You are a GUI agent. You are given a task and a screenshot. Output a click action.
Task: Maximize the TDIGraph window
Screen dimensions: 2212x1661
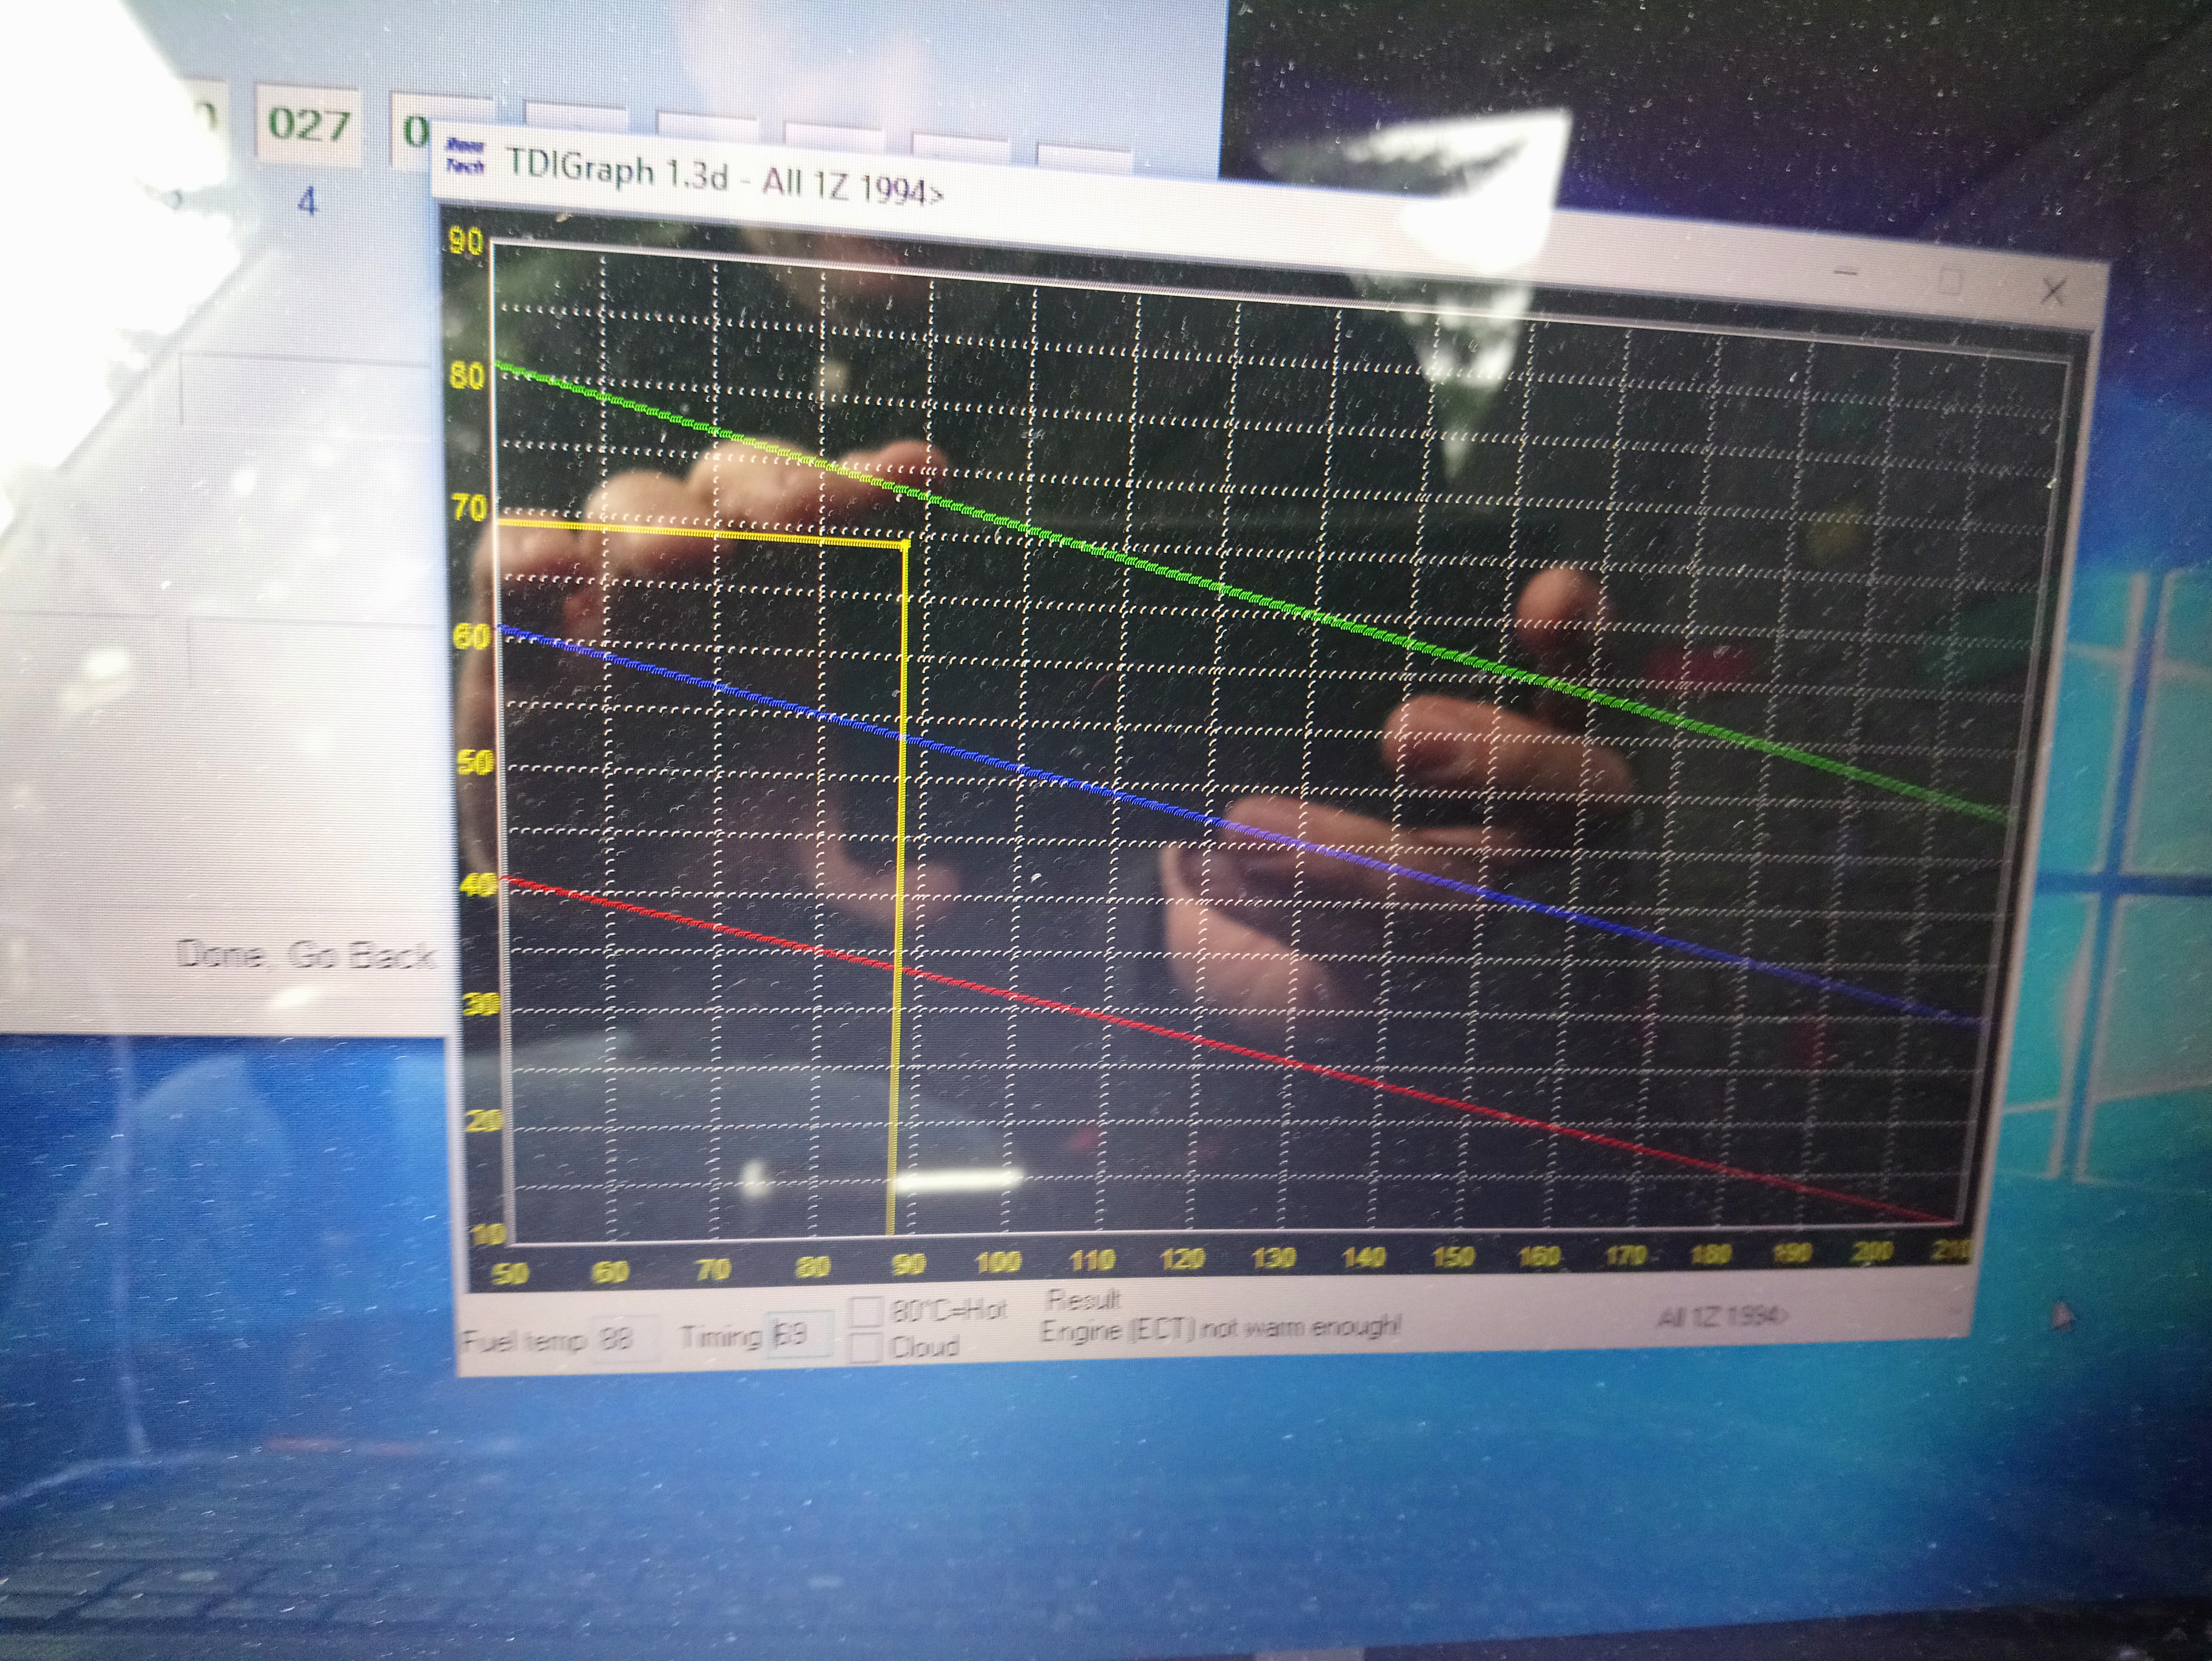(1951, 281)
